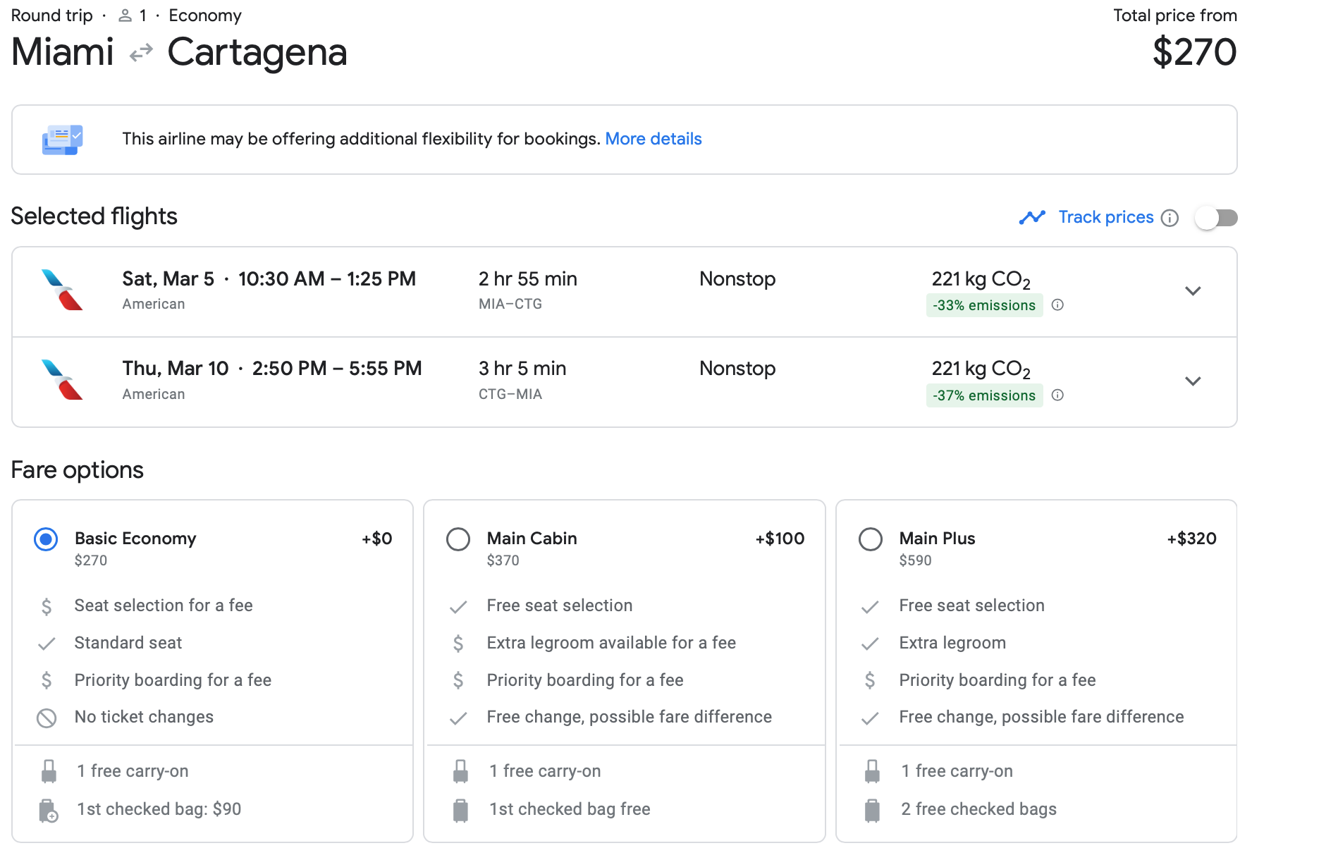Click the booking flexibility notice icon
Image resolution: width=1338 pixels, height=860 pixels.
[62, 140]
